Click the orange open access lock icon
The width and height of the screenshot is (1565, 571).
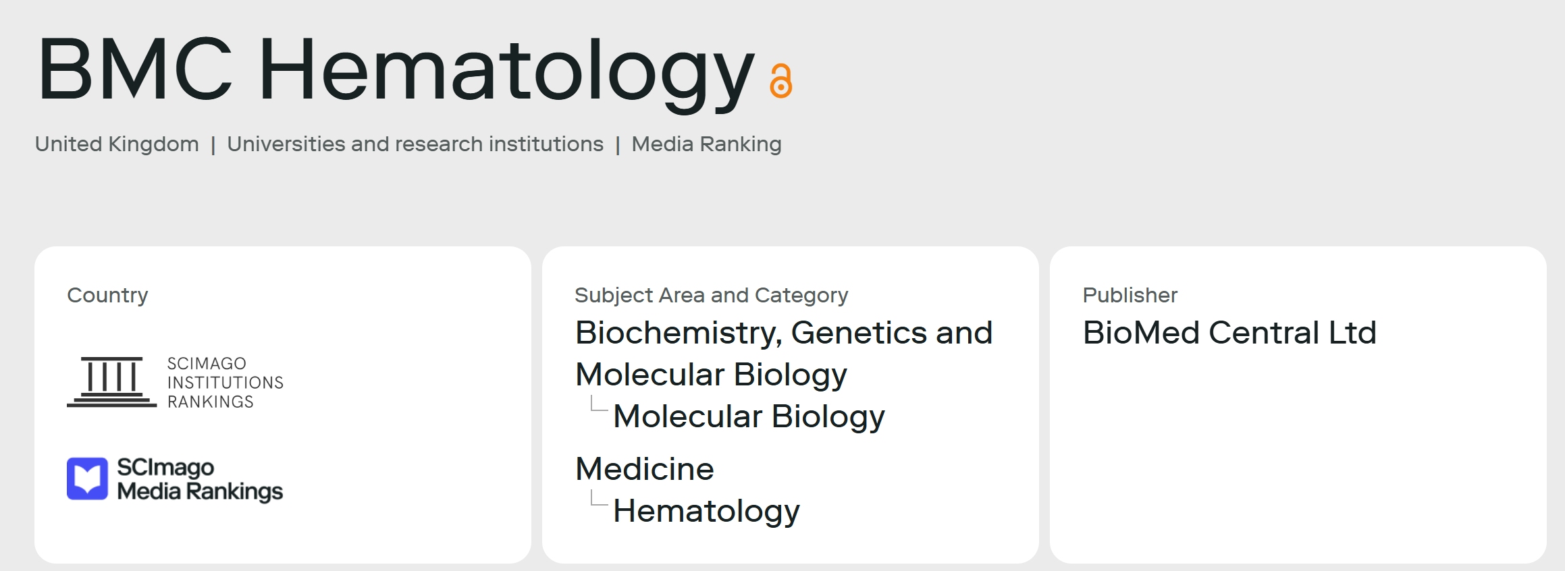(780, 81)
